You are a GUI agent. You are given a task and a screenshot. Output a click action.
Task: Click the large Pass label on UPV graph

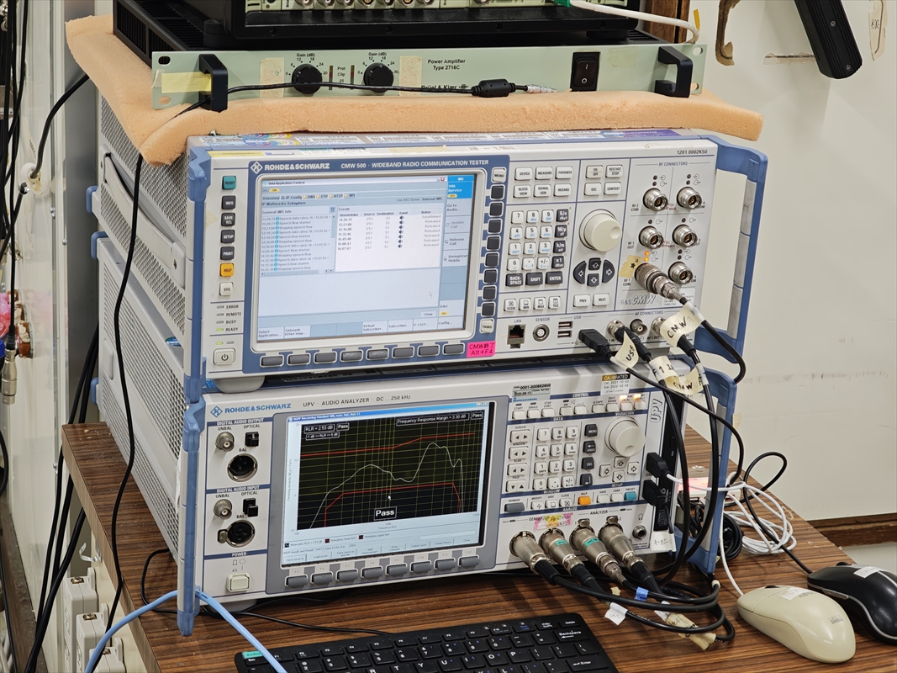(384, 513)
